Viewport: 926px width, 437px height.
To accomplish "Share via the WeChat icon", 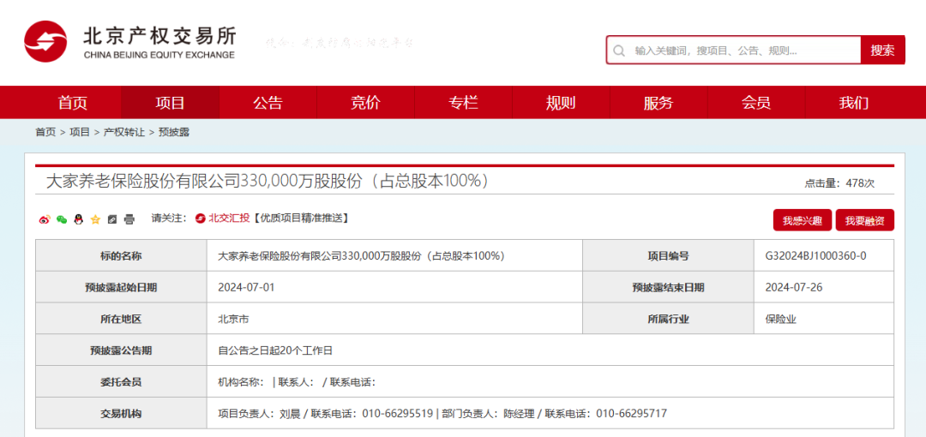I will 62,219.
